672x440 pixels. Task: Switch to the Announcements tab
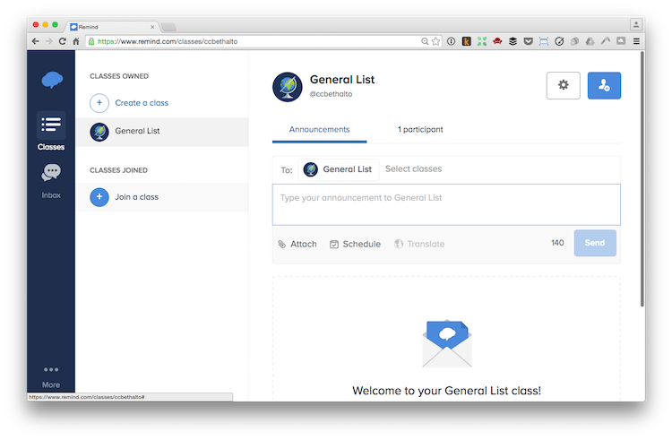(x=319, y=129)
